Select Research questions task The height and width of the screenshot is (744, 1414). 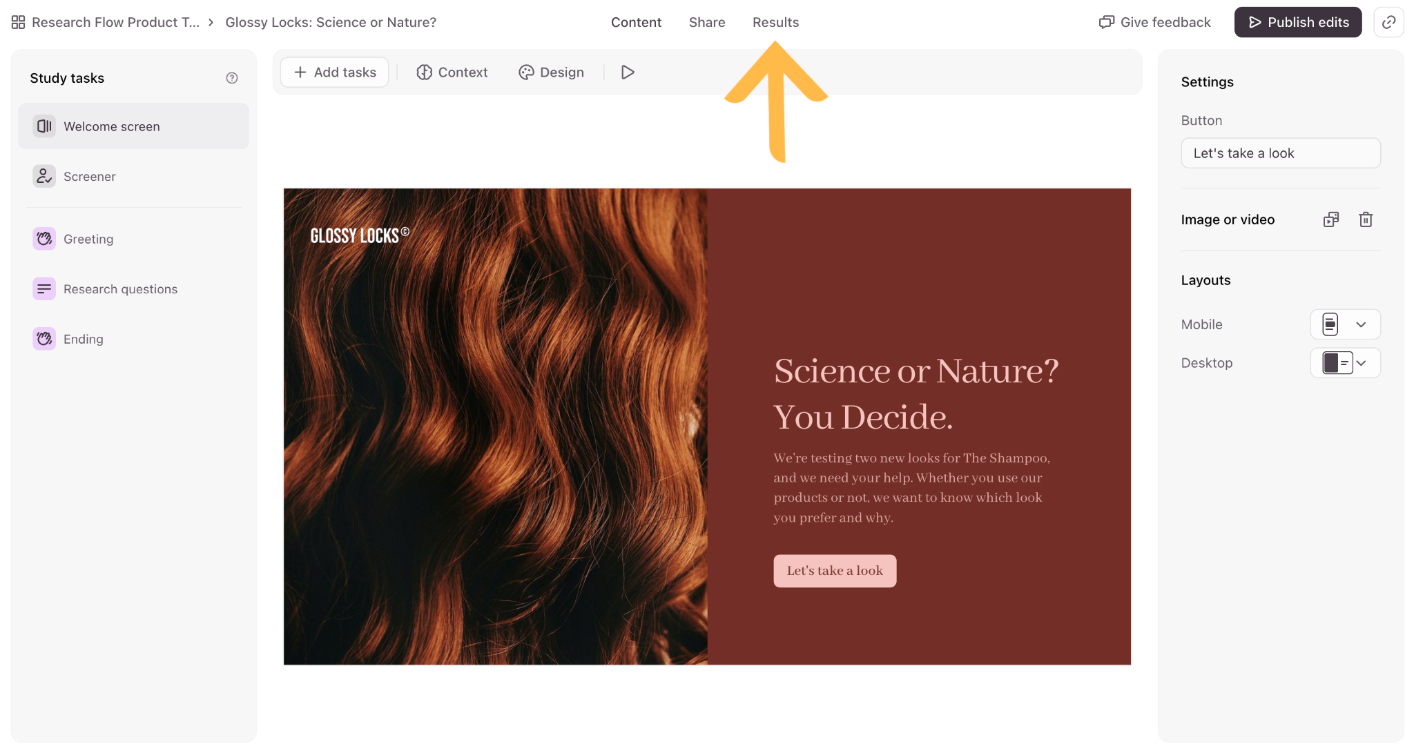click(134, 289)
